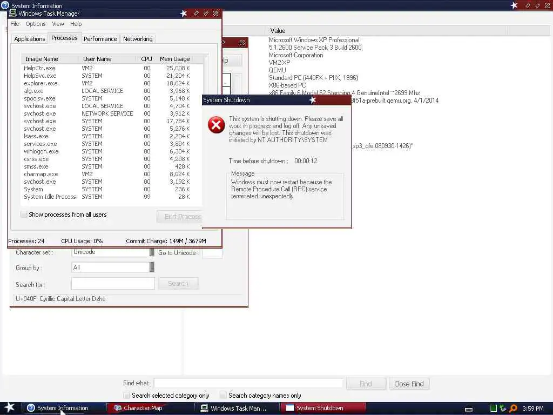Open the Group by All dropdown
Screen dimensions: 553x415
(152, 267)
